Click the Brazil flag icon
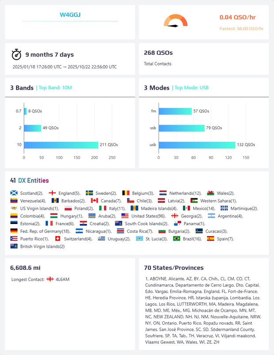 (x=176, y=238)
